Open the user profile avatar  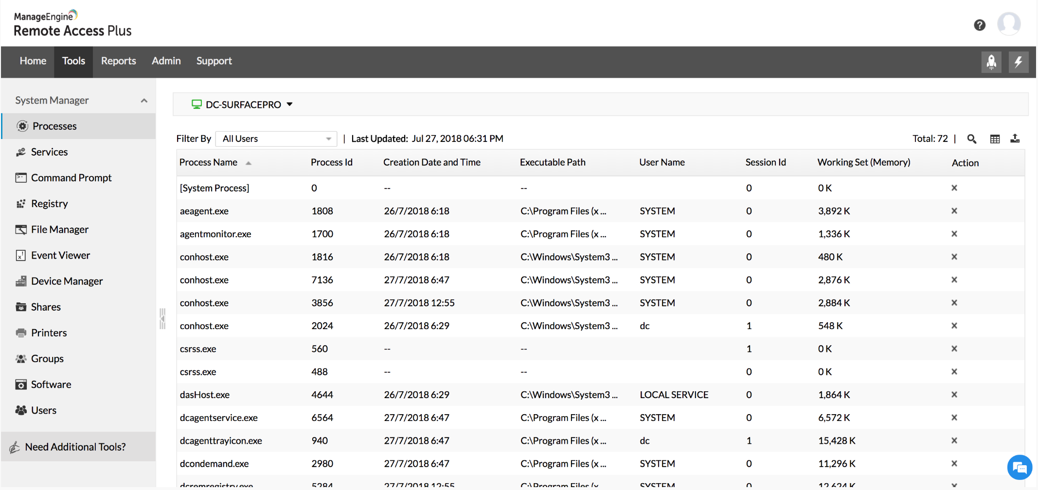1008,23
